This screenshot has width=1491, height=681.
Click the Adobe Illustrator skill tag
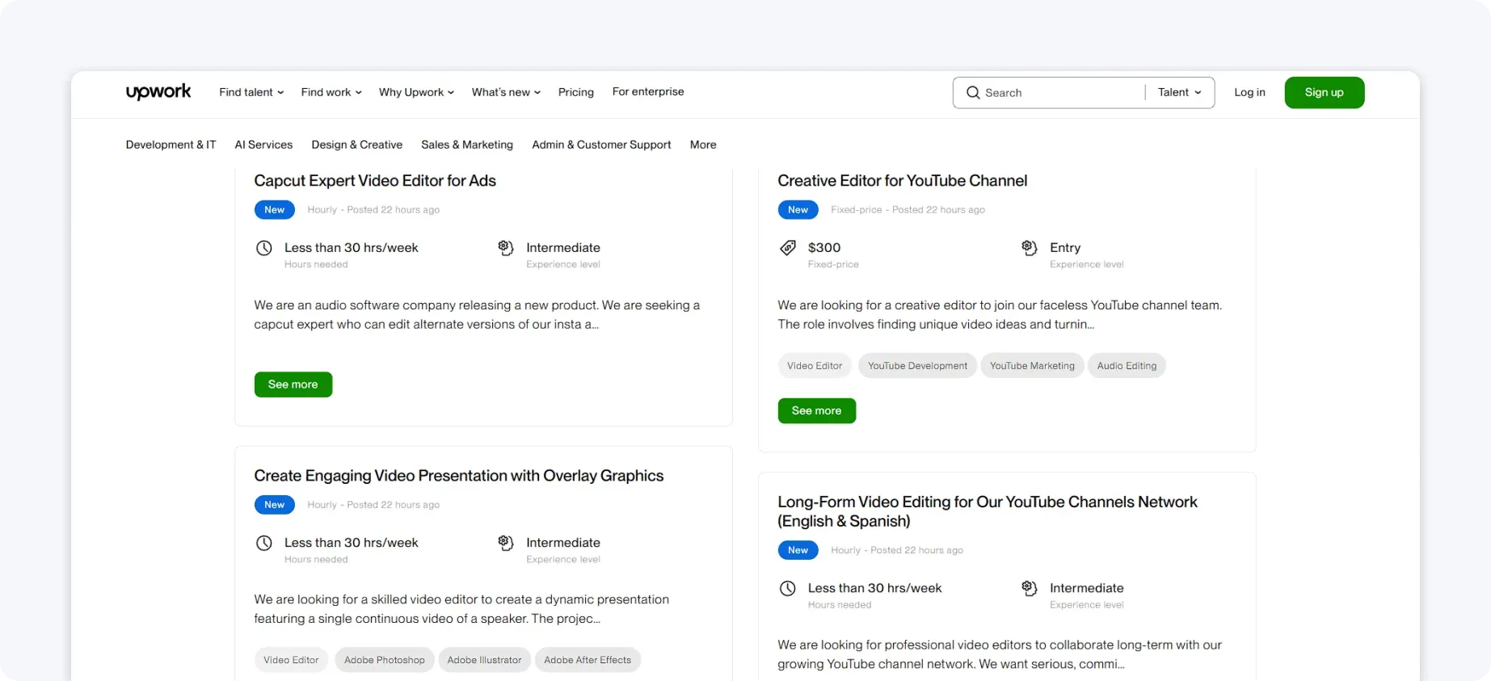pyautogui.click(x=484, y=660)
